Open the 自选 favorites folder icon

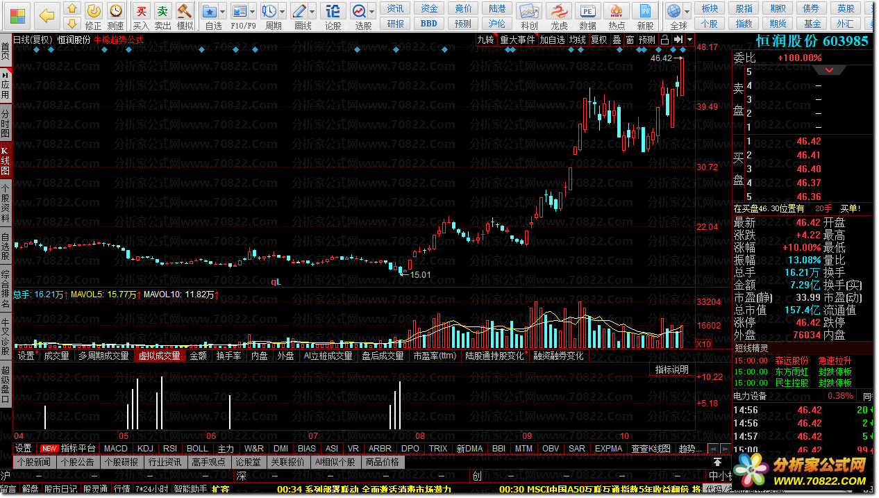click(x=209, y=10)
